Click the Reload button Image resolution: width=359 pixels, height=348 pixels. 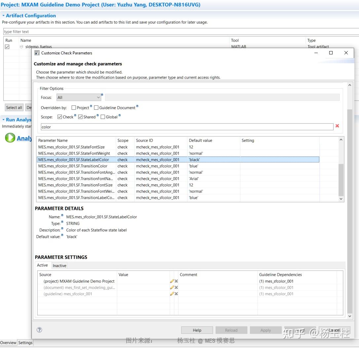(x=231, y=330)
